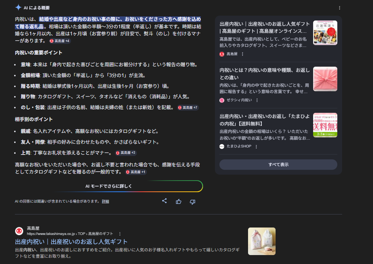The image size is (373, 264).
Task: Click the AI sparkle icon beside AI による概要
Action: click(x=18, y=7)
